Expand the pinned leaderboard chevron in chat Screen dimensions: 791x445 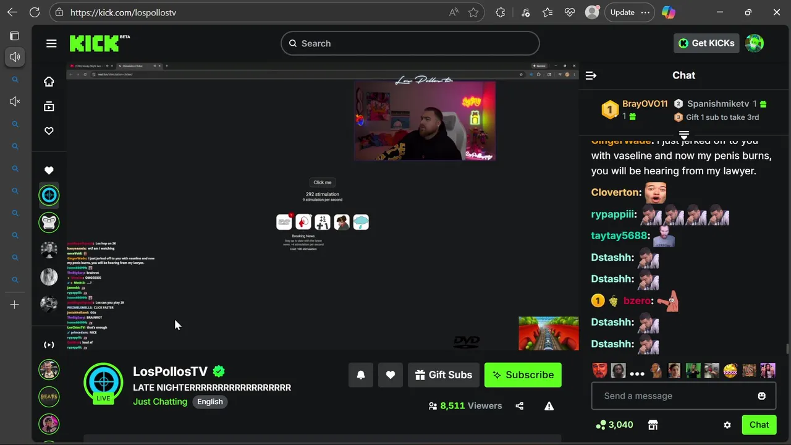tap(684, 134)
